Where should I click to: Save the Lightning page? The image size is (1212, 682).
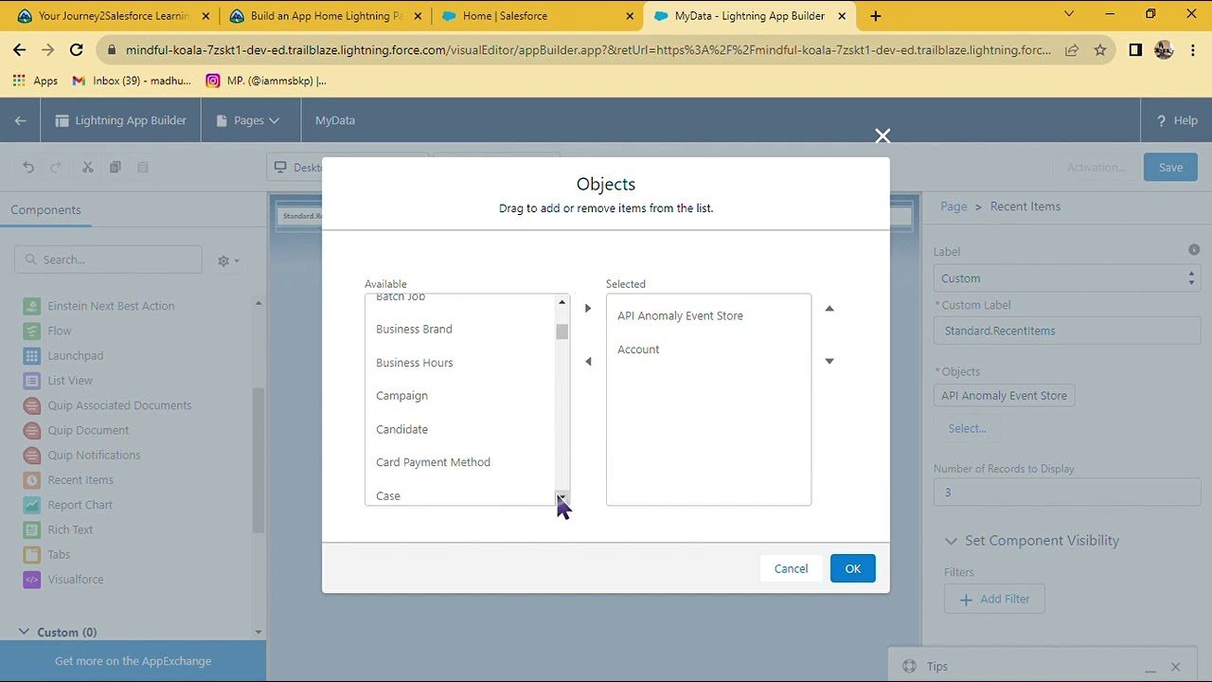1170,168
